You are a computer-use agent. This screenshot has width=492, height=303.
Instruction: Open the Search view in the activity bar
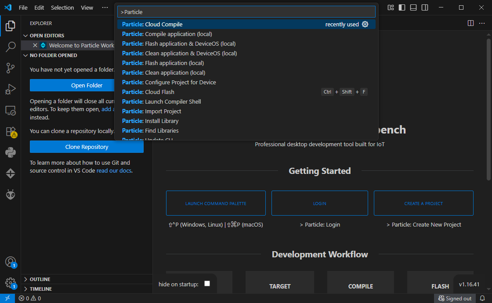pos(11,47)
